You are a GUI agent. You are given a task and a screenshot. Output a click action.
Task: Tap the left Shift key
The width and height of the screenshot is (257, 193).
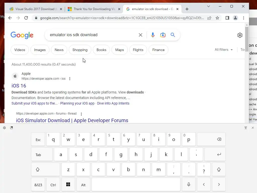click(46, 170)
